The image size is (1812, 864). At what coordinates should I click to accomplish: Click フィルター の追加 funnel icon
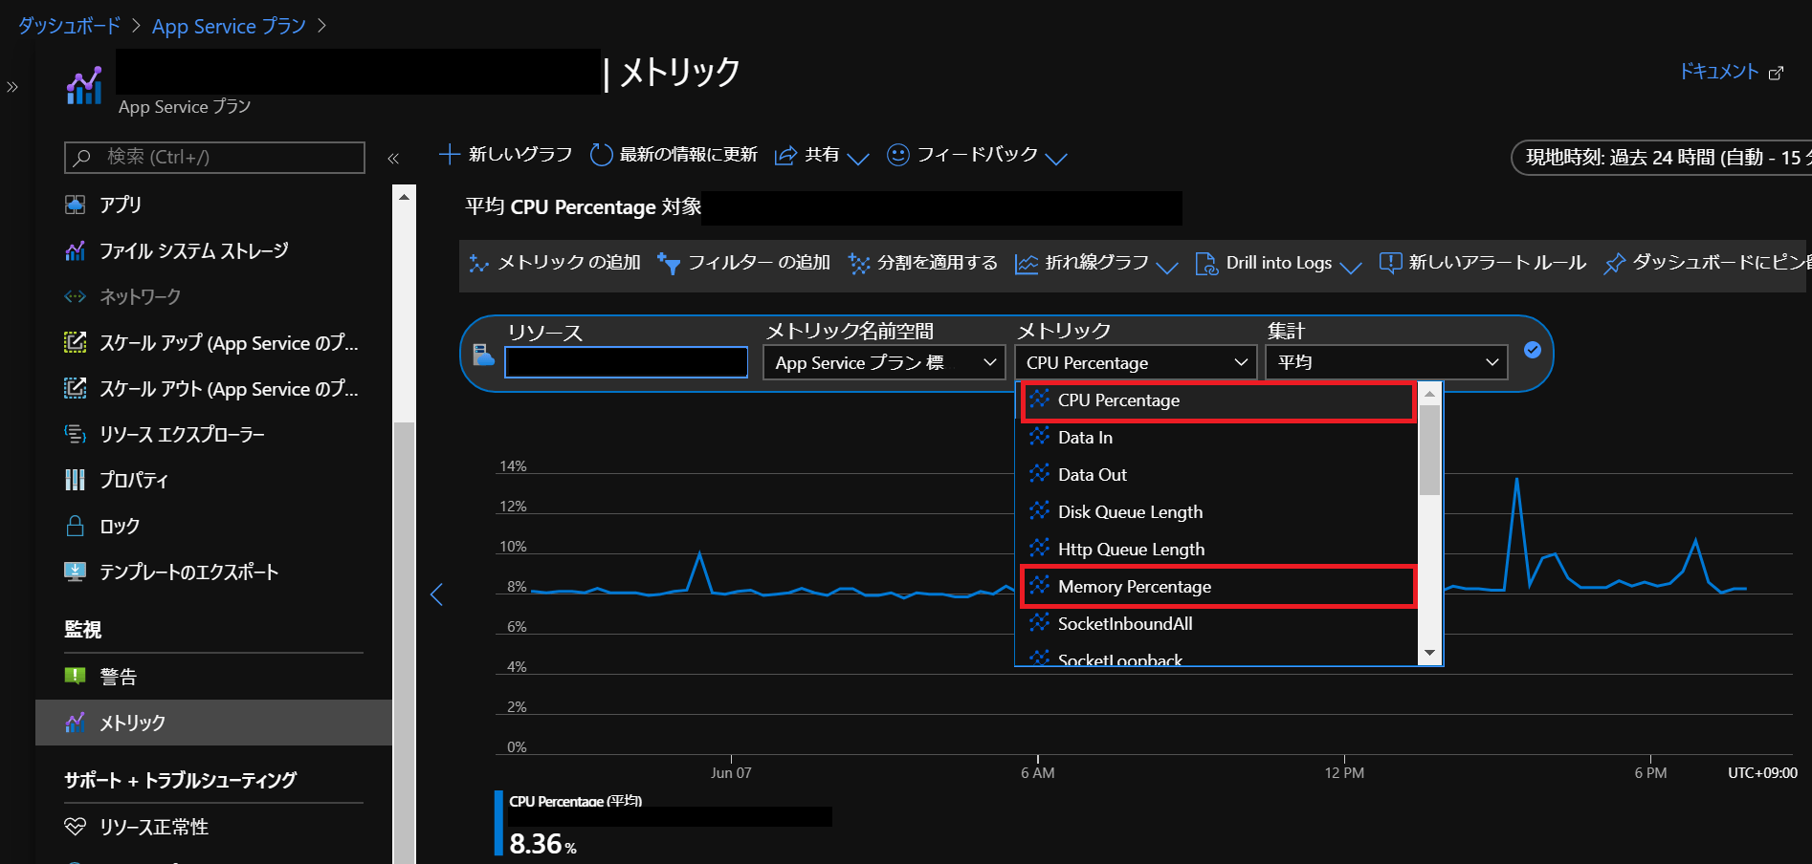(669, 263)
